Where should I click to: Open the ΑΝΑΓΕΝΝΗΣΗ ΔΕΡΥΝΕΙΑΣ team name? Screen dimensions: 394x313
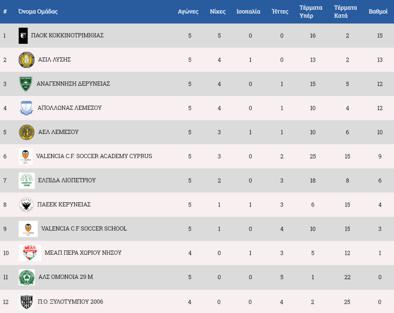click(x=73, y=84)
